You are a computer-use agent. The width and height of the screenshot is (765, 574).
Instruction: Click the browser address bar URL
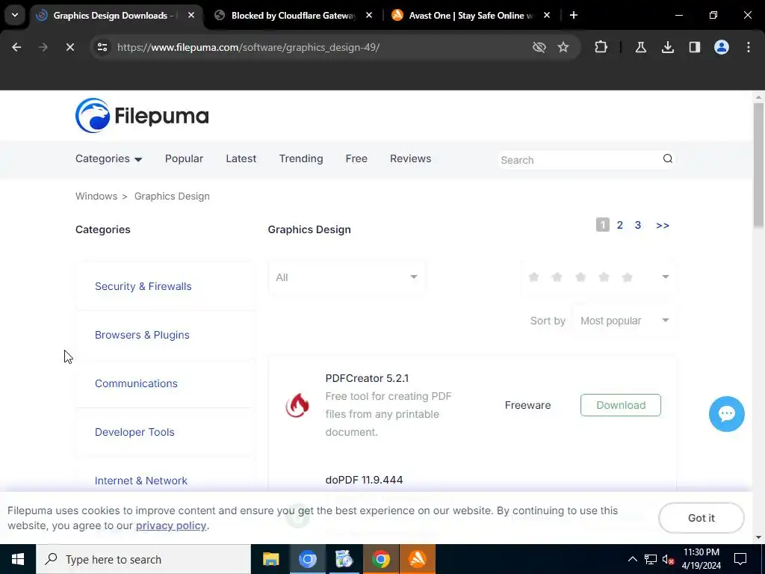click(x=248, y=47)
